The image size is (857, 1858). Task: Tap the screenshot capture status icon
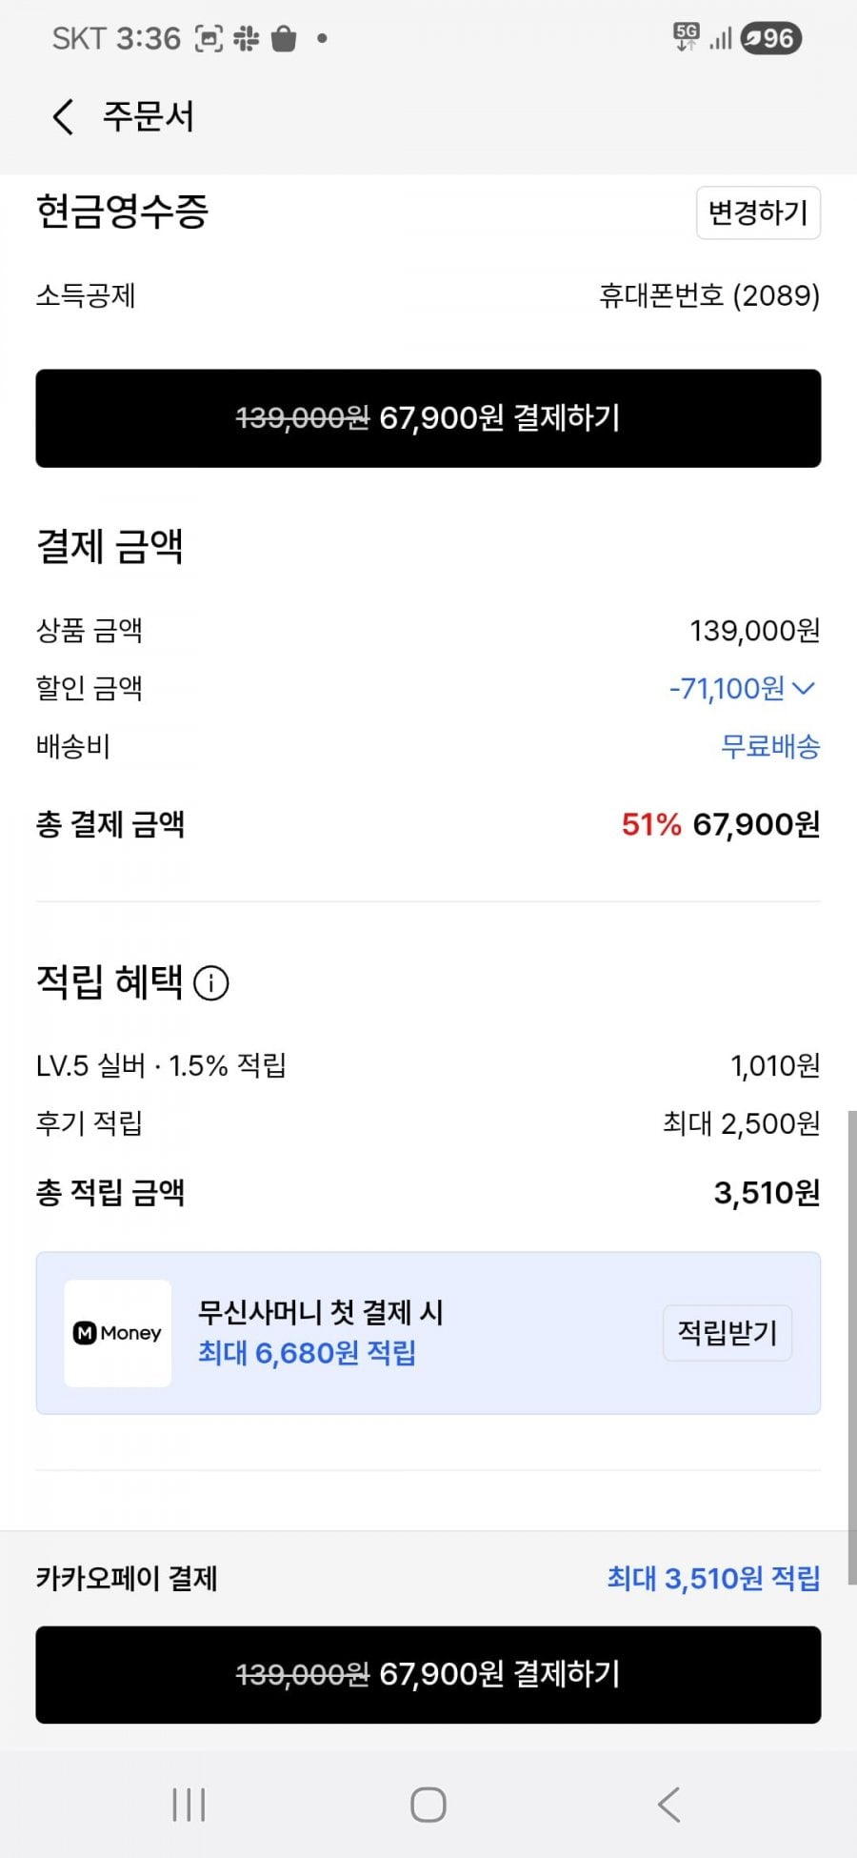pyautogui.click(x=209, y=39)
